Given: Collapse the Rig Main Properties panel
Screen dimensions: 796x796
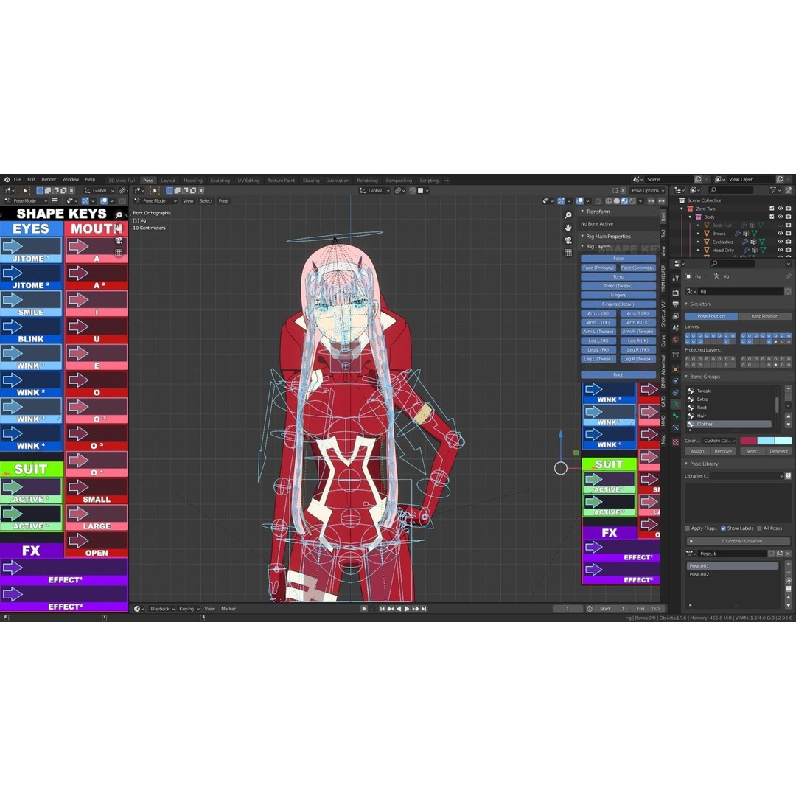Looking at the screenshot, I should click(582, 236).
